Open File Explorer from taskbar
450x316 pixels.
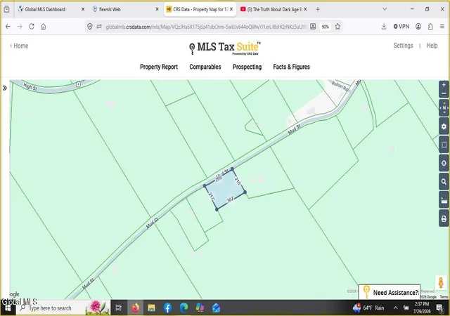(x=152, y=308)
